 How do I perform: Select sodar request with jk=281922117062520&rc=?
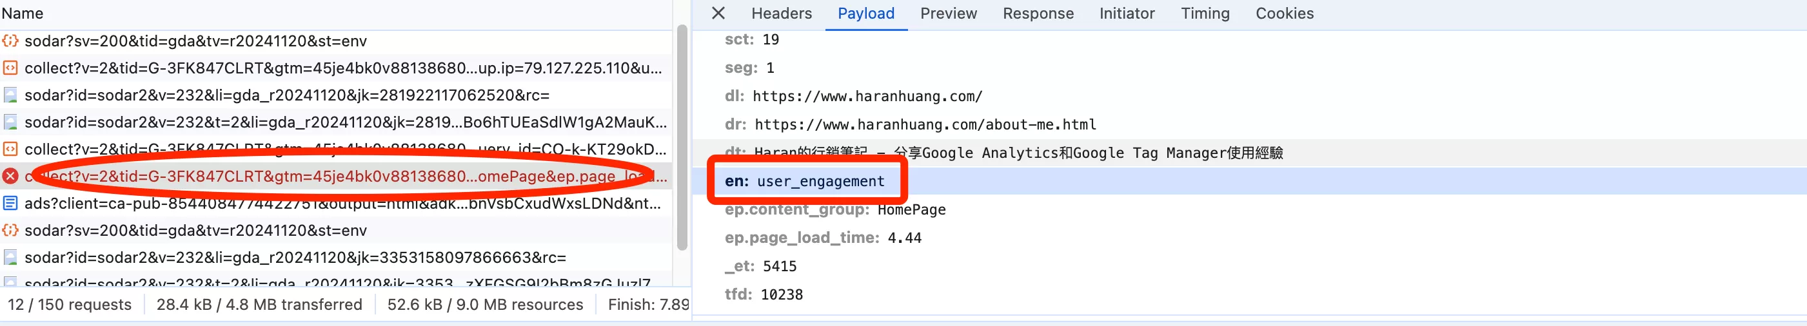coord(336,95)
